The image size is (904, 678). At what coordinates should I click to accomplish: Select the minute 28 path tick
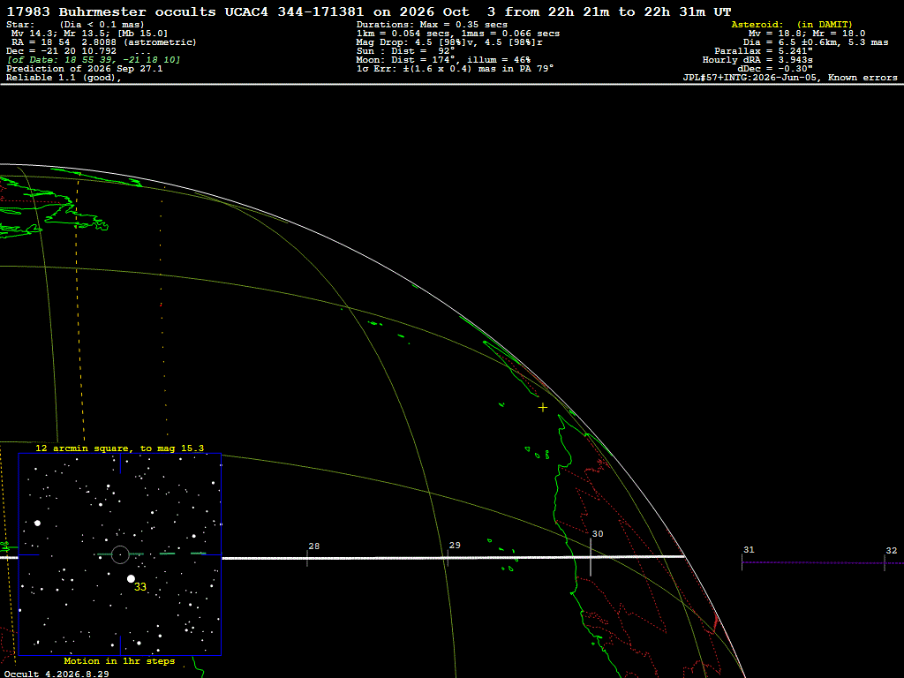coord(307,558)
